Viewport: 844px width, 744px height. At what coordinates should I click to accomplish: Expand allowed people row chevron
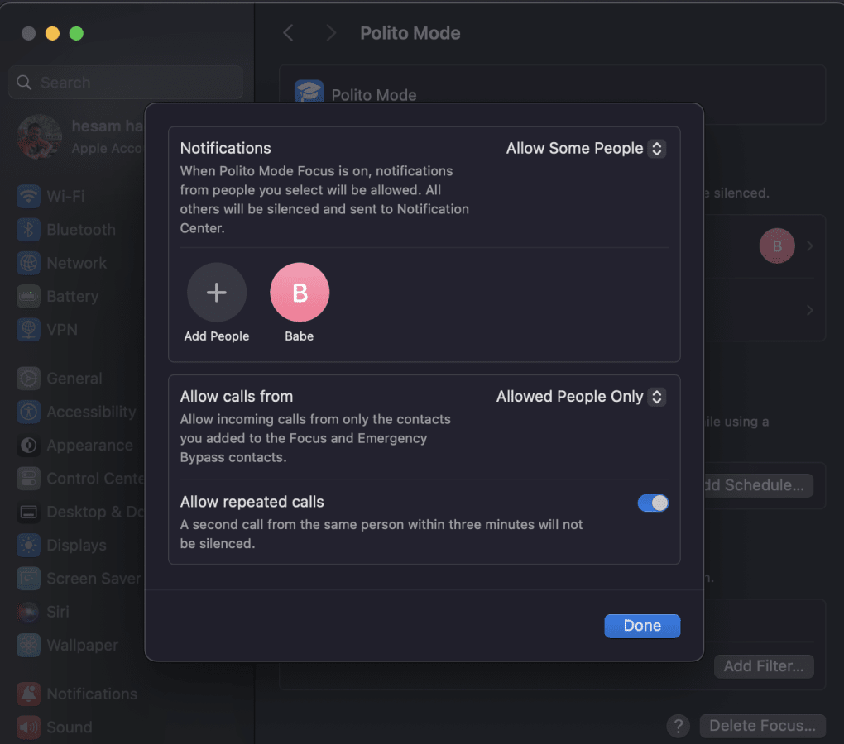[809, 246]
